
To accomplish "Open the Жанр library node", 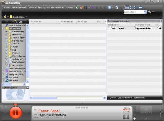I will (x=15, y=47).
